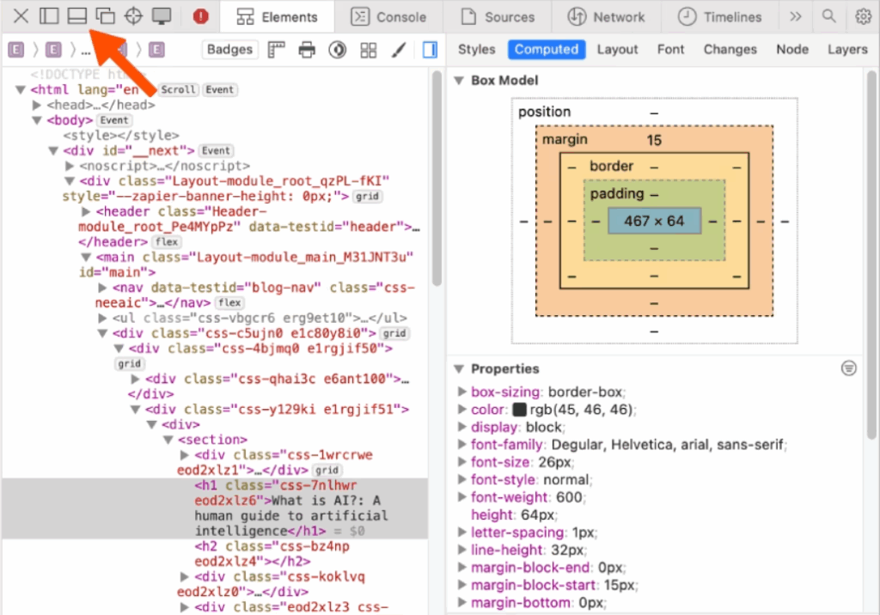Dock Web Inspector to the bottom of window

77,16
